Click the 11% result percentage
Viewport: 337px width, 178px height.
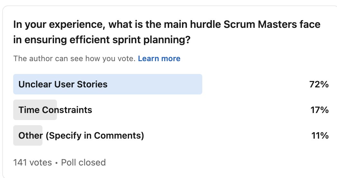(320, 136)
